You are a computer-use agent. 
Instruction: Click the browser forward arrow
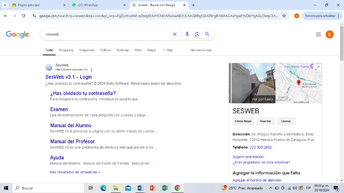(14, 16)
